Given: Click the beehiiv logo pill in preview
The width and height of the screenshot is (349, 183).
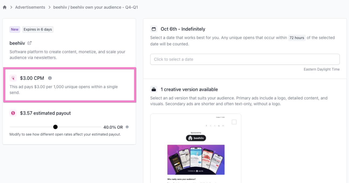Looking at the screenshot, I should [196, 138].
